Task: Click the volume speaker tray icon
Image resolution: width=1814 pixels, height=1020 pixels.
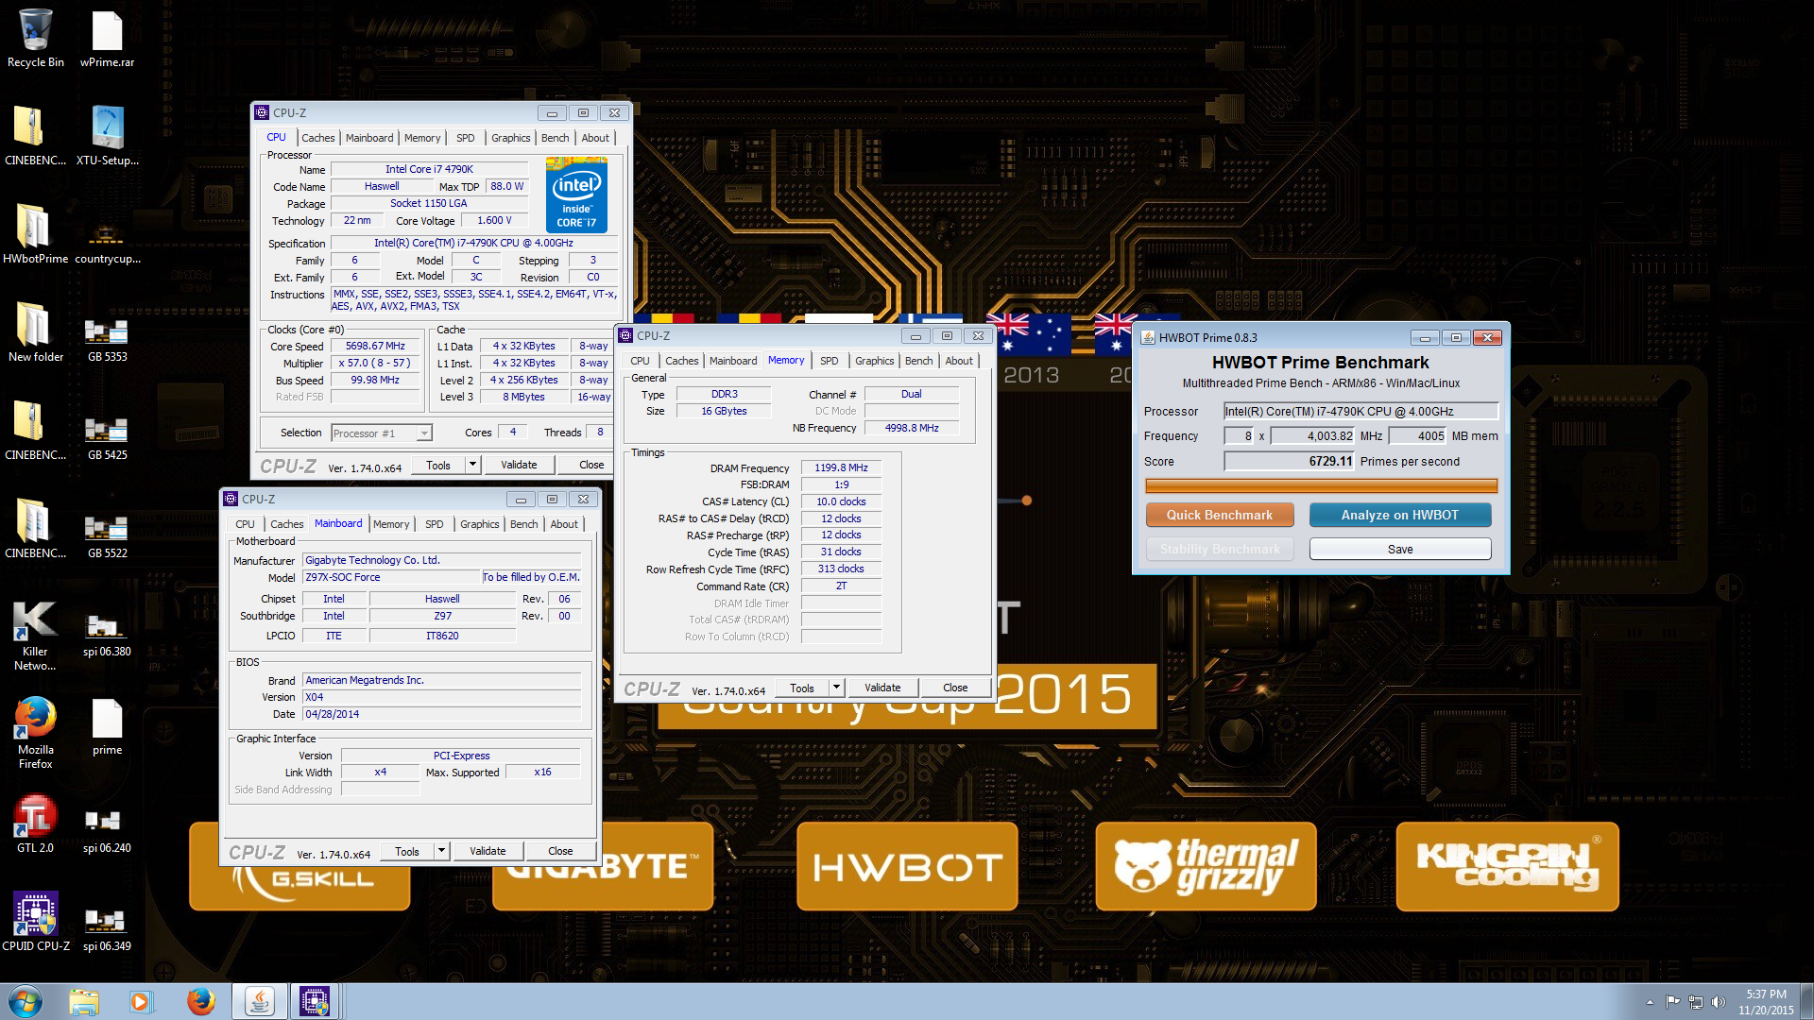Action: 1718,1001
